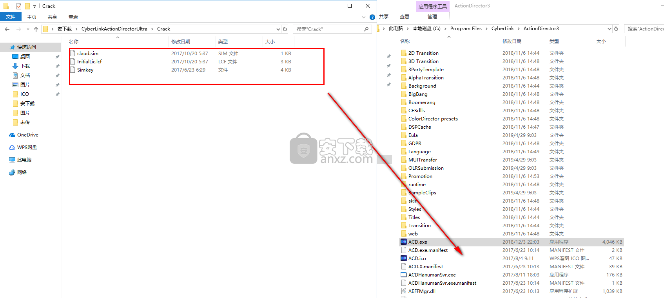Open the Help question mark icon

(372, 17)
